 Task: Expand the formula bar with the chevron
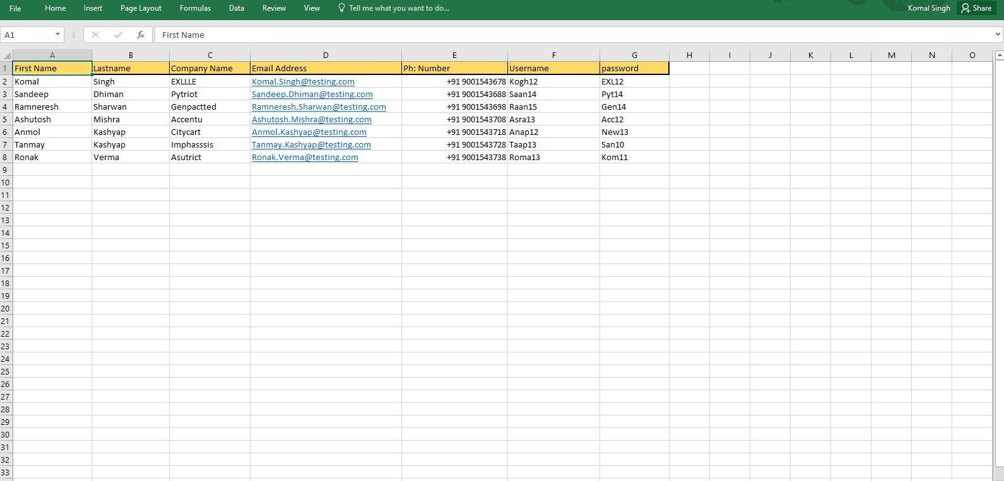coord(998,35)
